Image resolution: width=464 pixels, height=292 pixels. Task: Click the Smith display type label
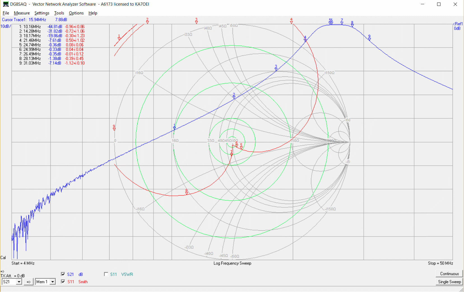point(83,282)
